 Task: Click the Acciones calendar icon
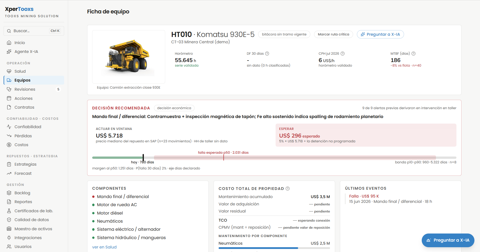click(x=9, y=98)
